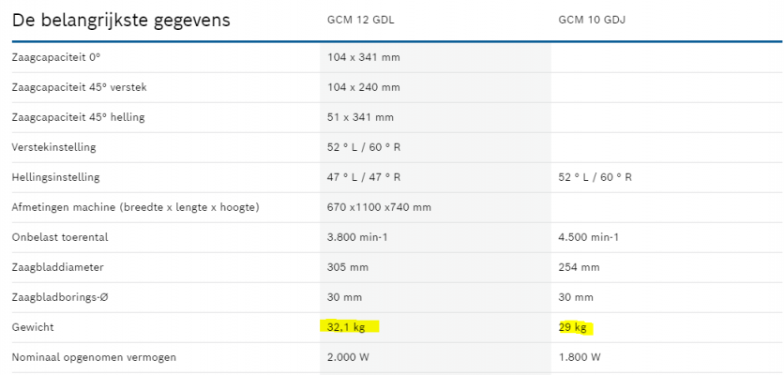Click the value '305 mm'
The width and height of the screenshot is (784, 375).
348,267
